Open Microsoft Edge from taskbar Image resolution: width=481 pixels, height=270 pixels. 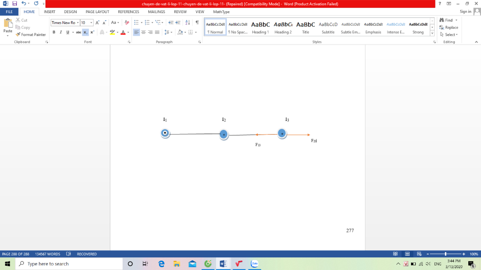coord(161,263)
